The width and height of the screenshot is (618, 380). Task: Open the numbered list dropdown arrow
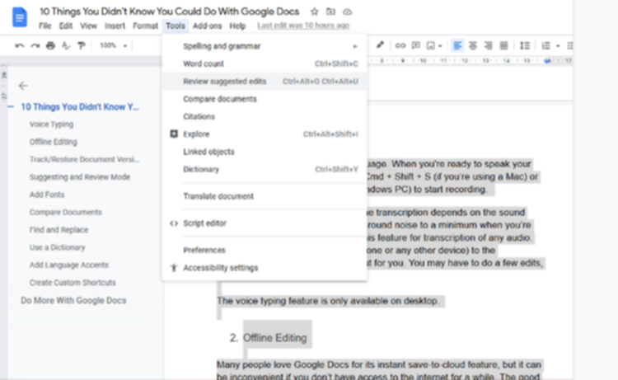click(x=558, y=46)
